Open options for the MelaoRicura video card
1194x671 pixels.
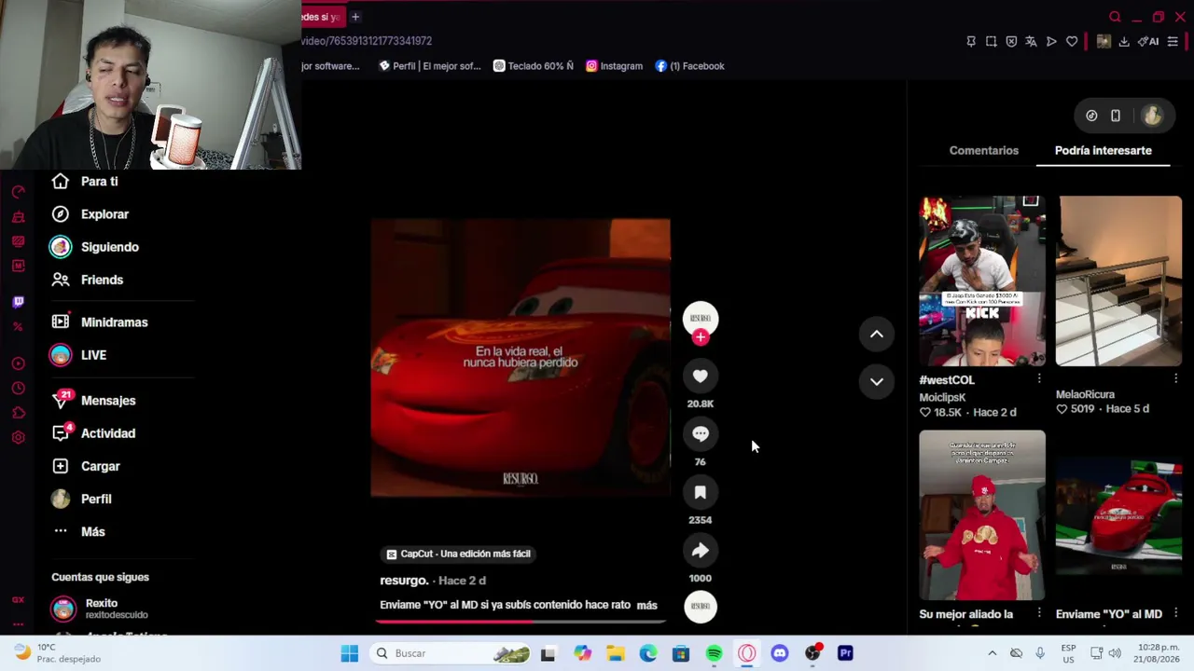1175,378
